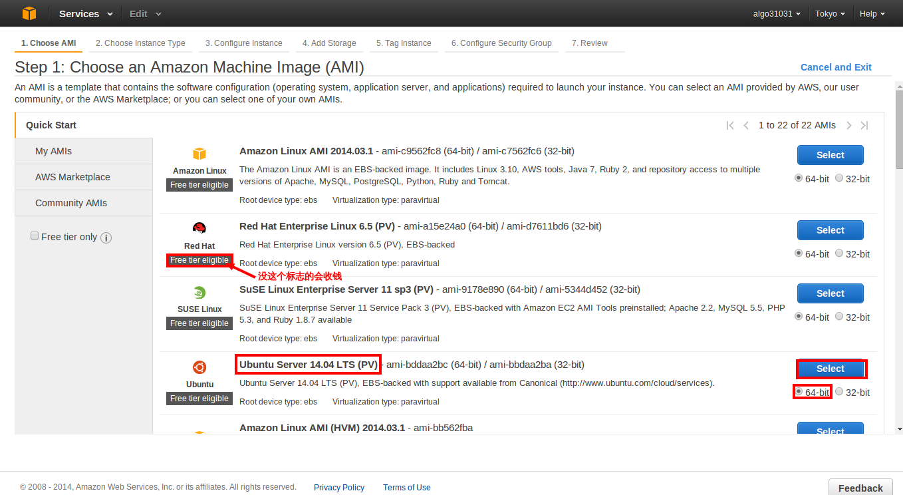Select 64-bit for Ubuntu Server 14.04

pos(799,392)
